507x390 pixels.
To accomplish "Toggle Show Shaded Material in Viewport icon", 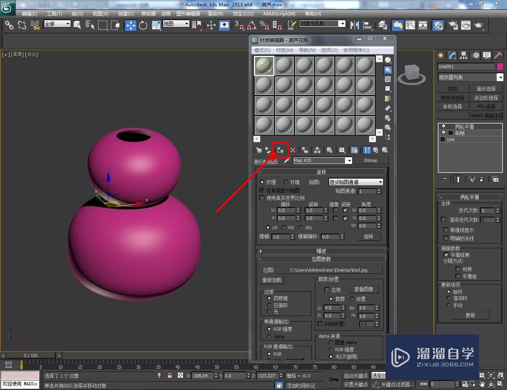I will pyautogui.click(x=355, y=150).
